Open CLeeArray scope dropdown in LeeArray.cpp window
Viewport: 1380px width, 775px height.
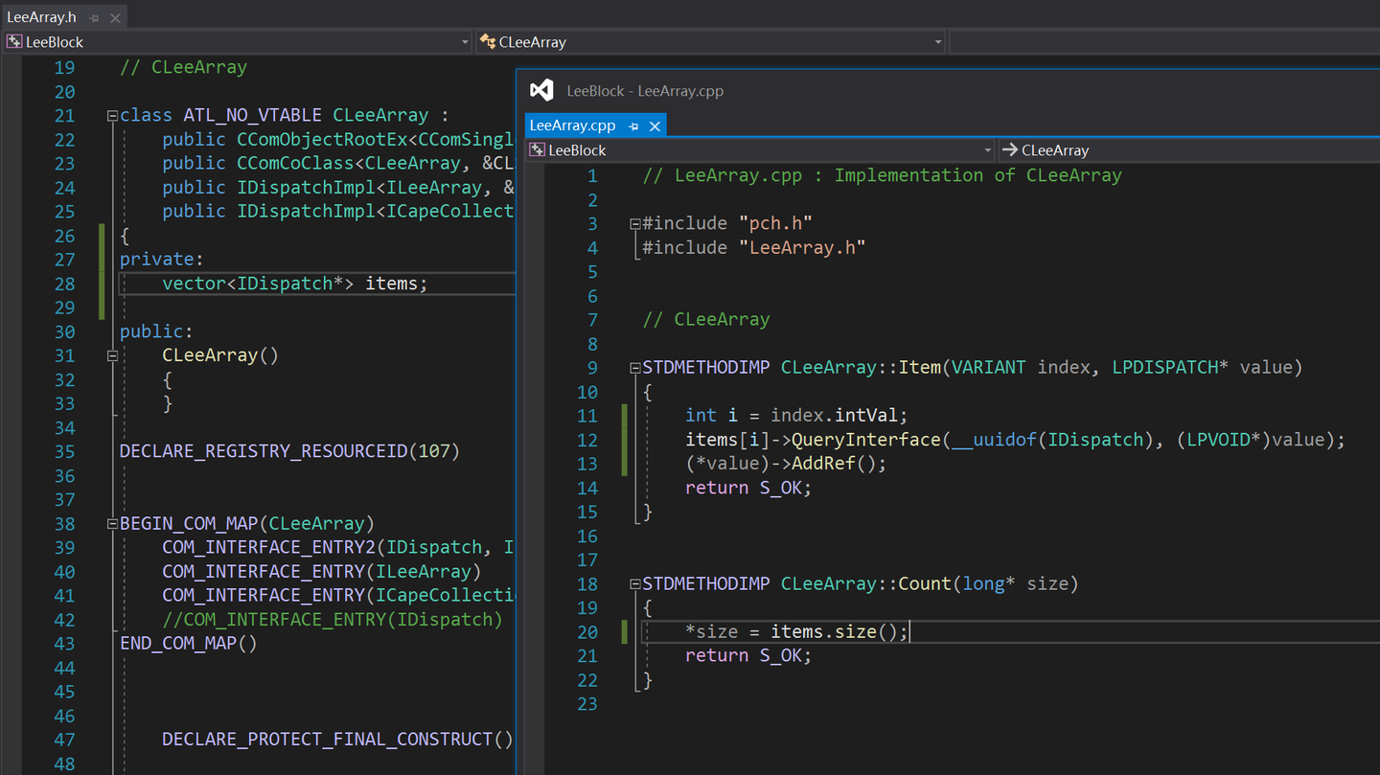[x=1188, y=150]
